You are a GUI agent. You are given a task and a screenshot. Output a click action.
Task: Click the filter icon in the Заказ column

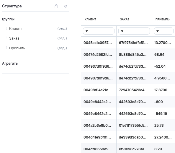(x=122, y=31)
